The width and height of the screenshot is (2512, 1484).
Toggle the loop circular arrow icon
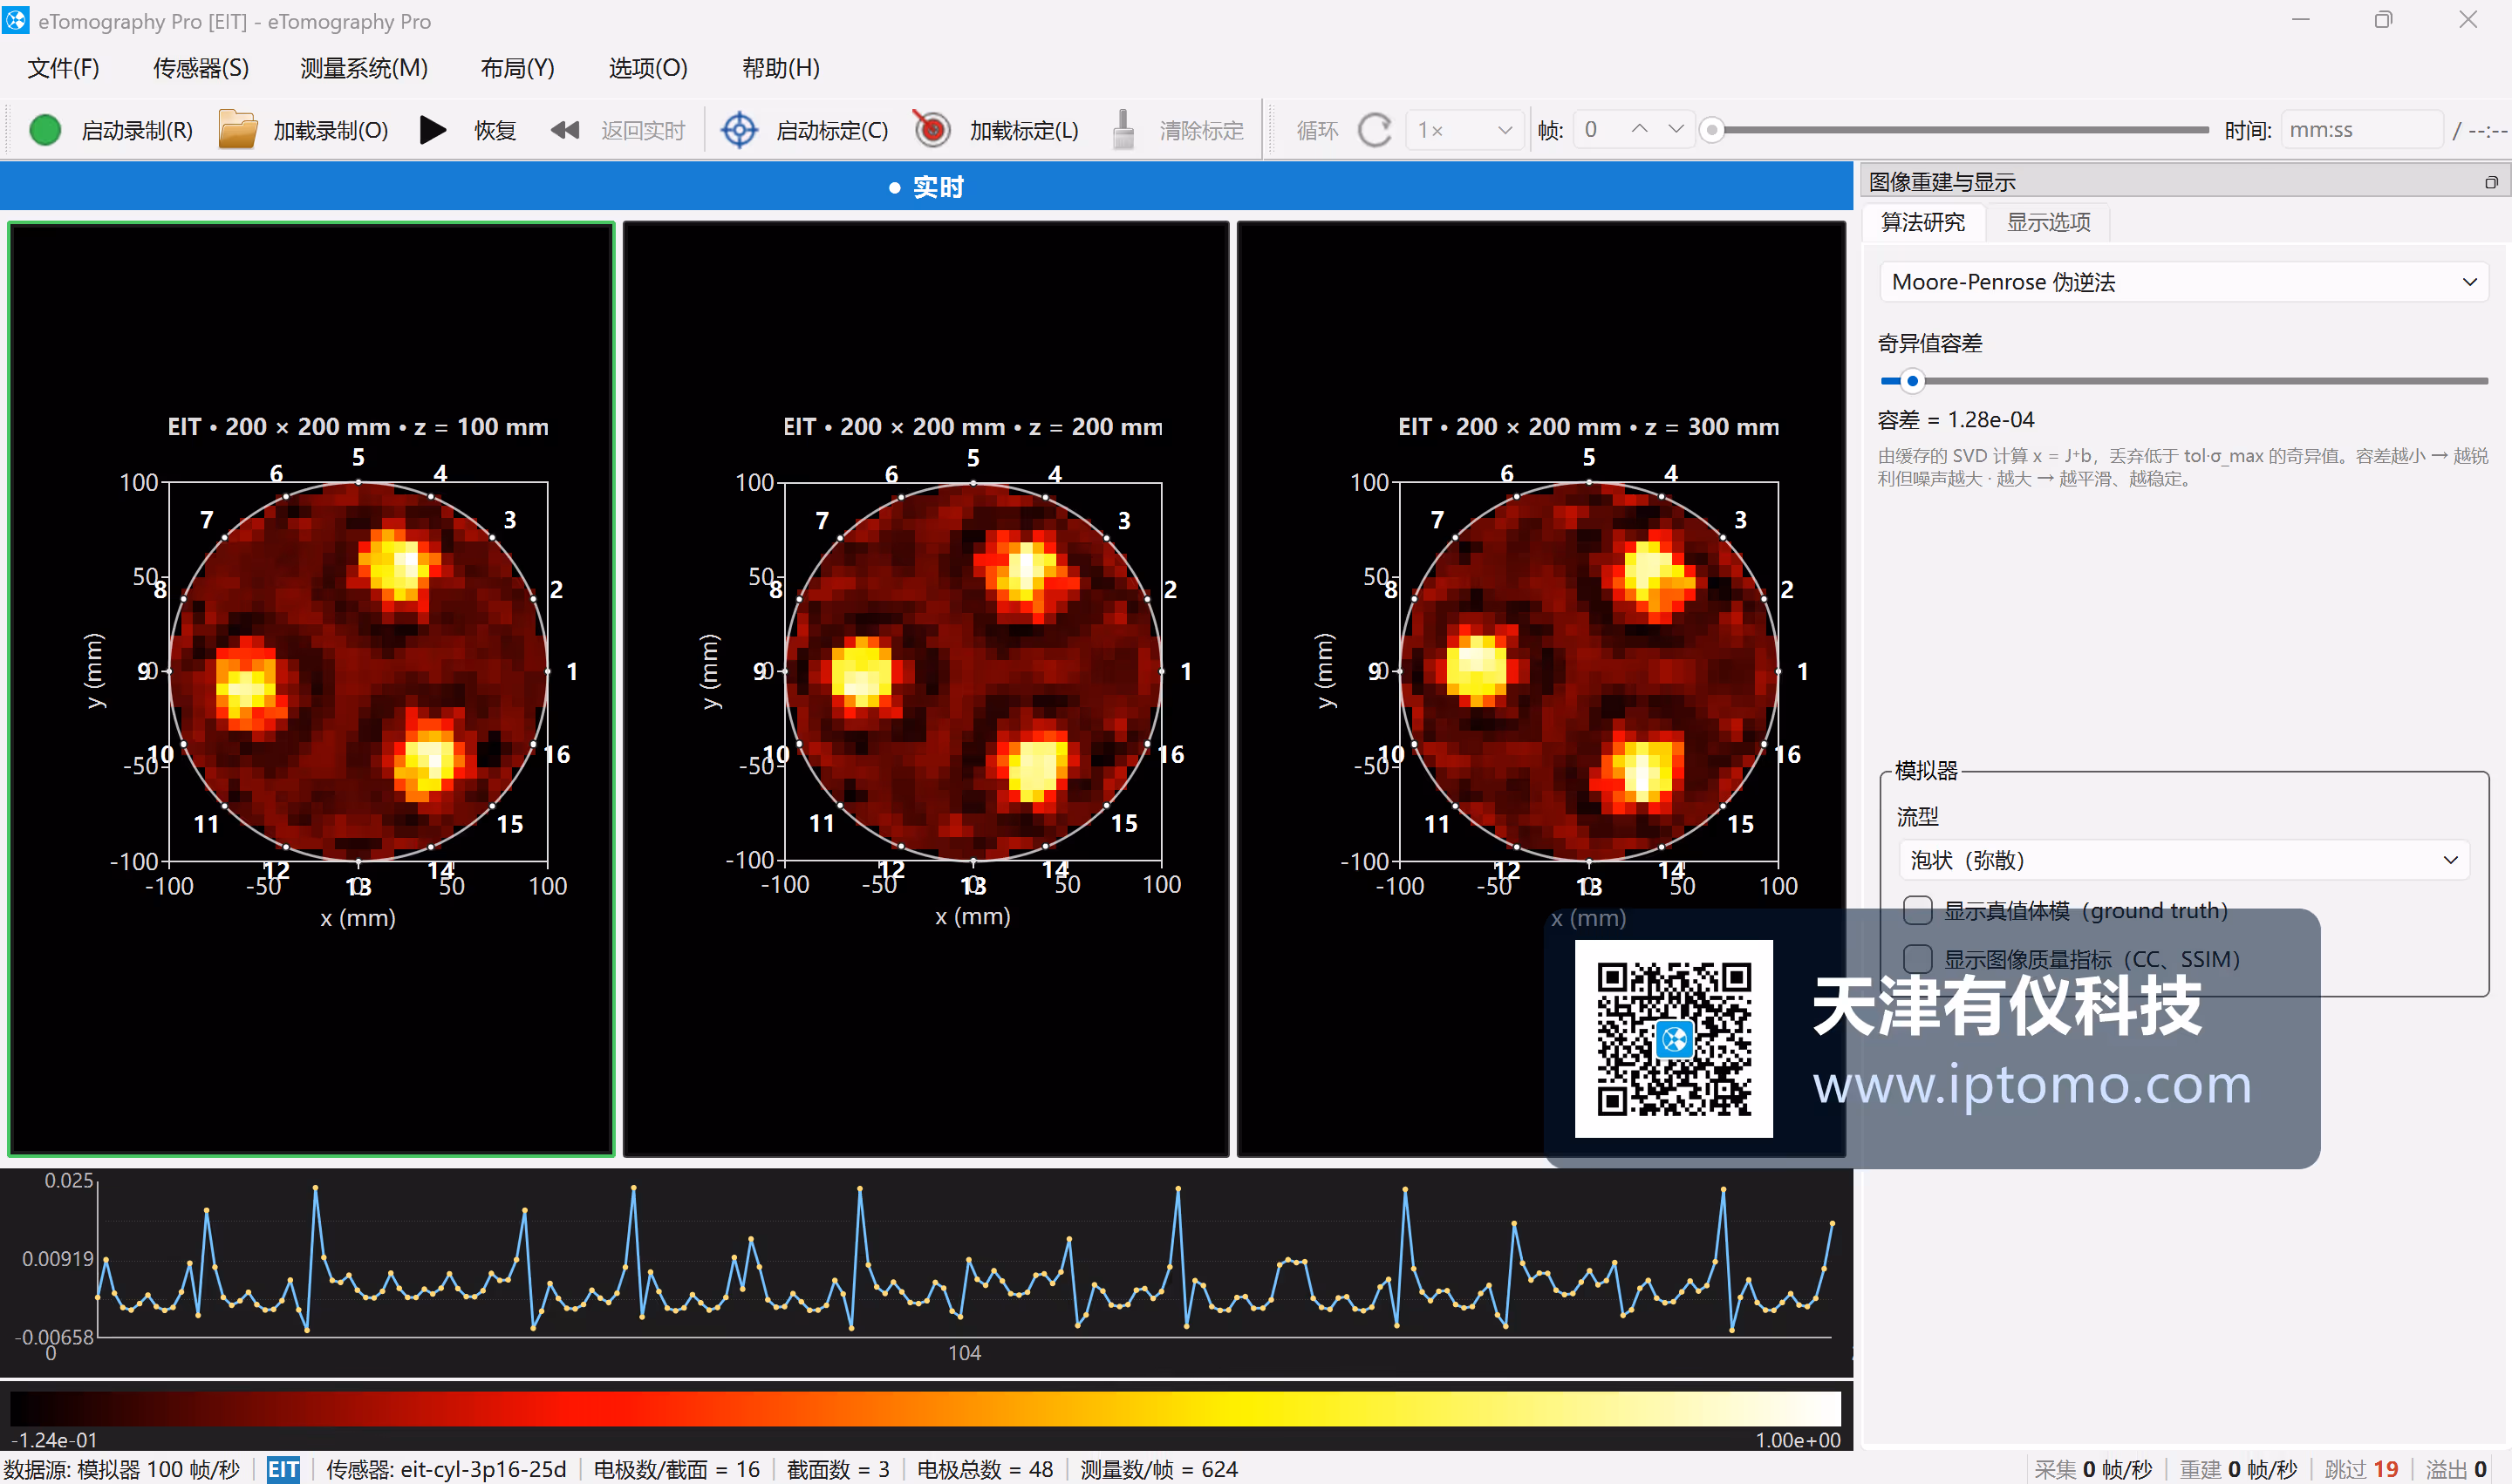point(1375,130)
